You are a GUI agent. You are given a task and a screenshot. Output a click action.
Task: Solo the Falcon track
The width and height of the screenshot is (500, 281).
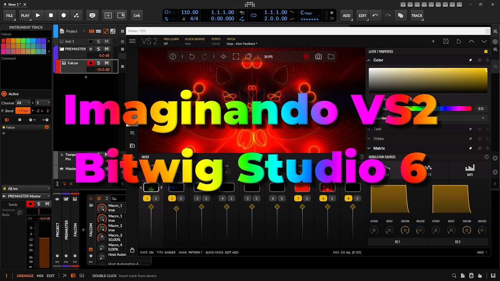coord(98,63)
